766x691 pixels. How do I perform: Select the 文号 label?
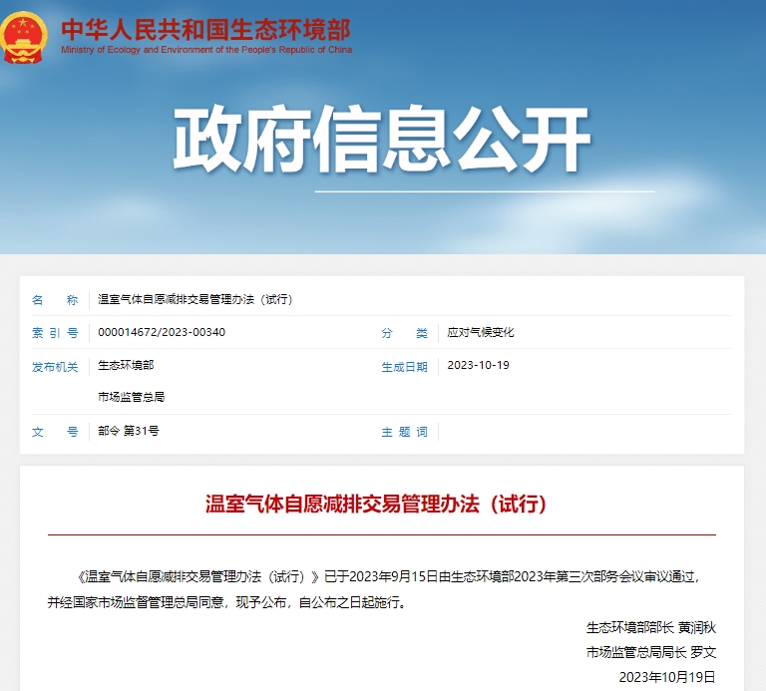point(55,432)
